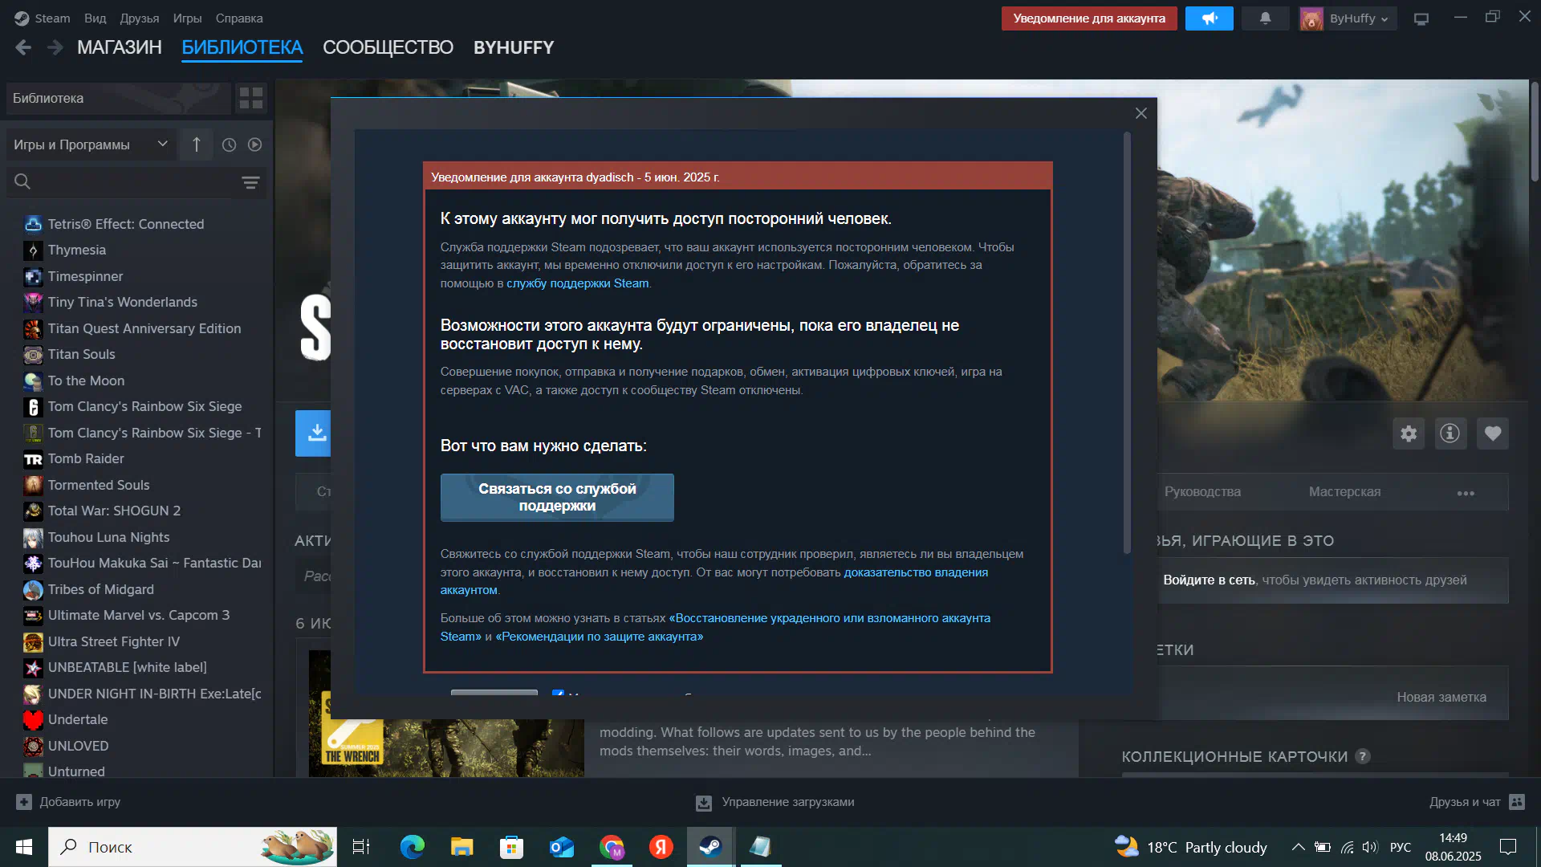Open more tabs three-dots menu
The width and height of the screenshot is (1541, 867).
[x=1466, y=493]
